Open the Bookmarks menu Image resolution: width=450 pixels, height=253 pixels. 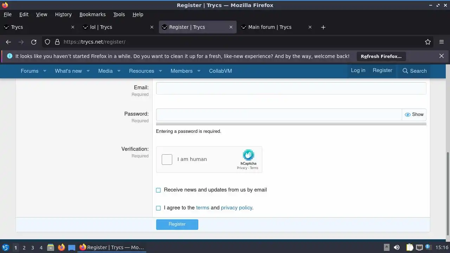pos(92,14)
